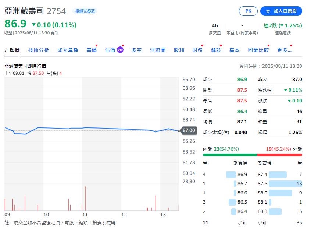Viewport: 311px width, 228px height.
Task: Open the 成交彙整 tab
Action: click(68, 50)
